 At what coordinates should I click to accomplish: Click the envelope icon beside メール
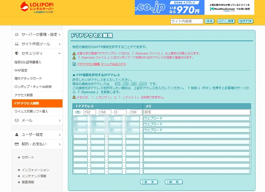pyautogui.click(x=17, y=120)
